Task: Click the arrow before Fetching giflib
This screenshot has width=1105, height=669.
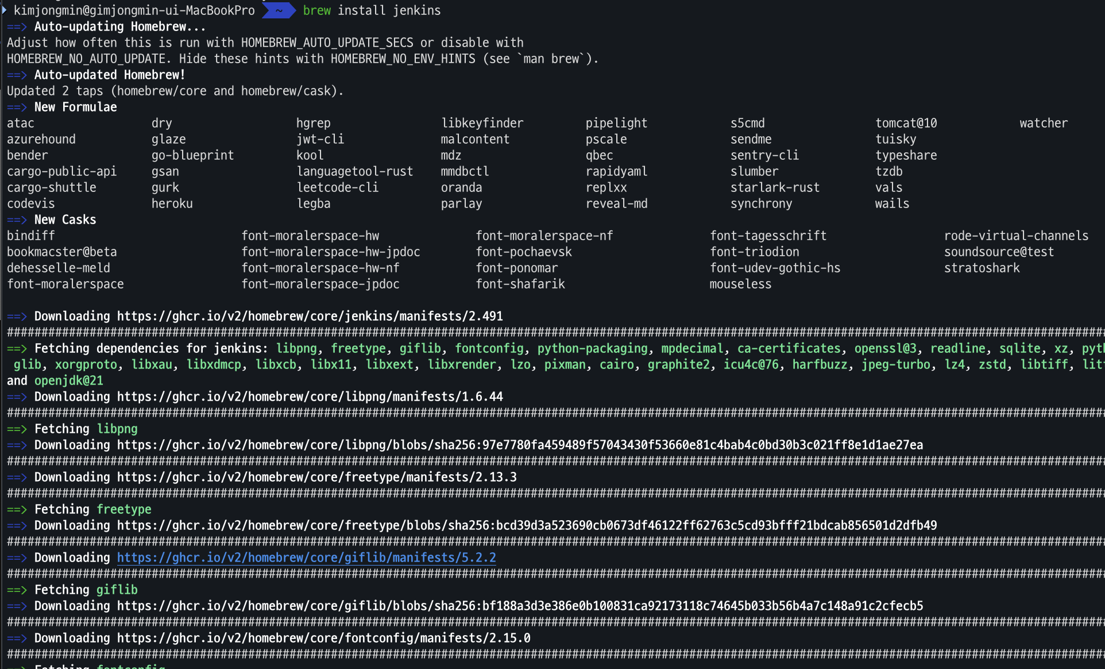Action: (17, 590)
